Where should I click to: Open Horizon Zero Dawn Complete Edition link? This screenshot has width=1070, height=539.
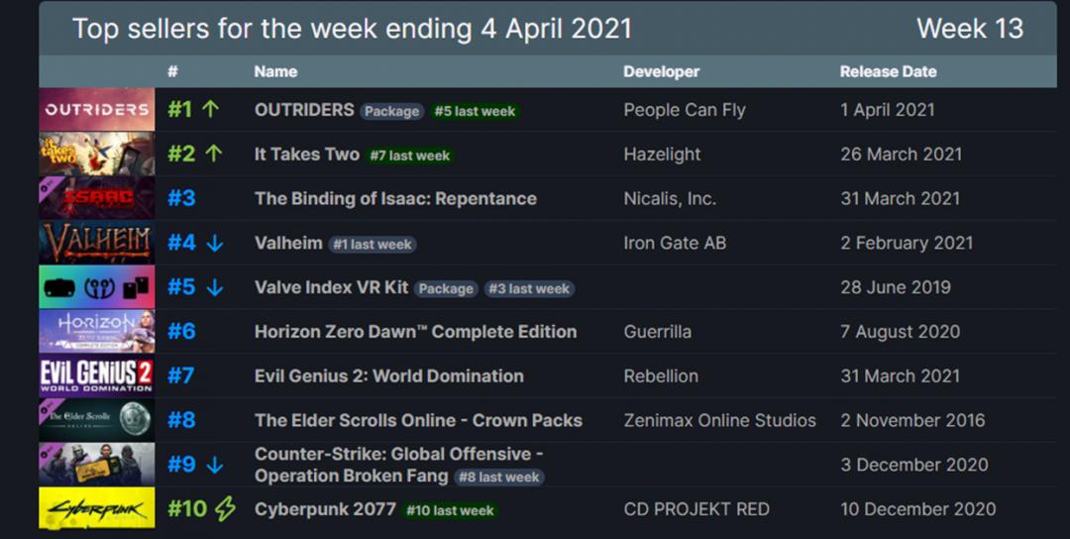pyautogui.click(x=415, y=332)
